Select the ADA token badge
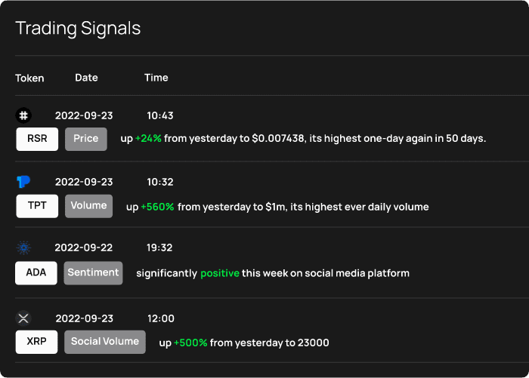This screenshot has height=378, width=529. coord(36,273)
